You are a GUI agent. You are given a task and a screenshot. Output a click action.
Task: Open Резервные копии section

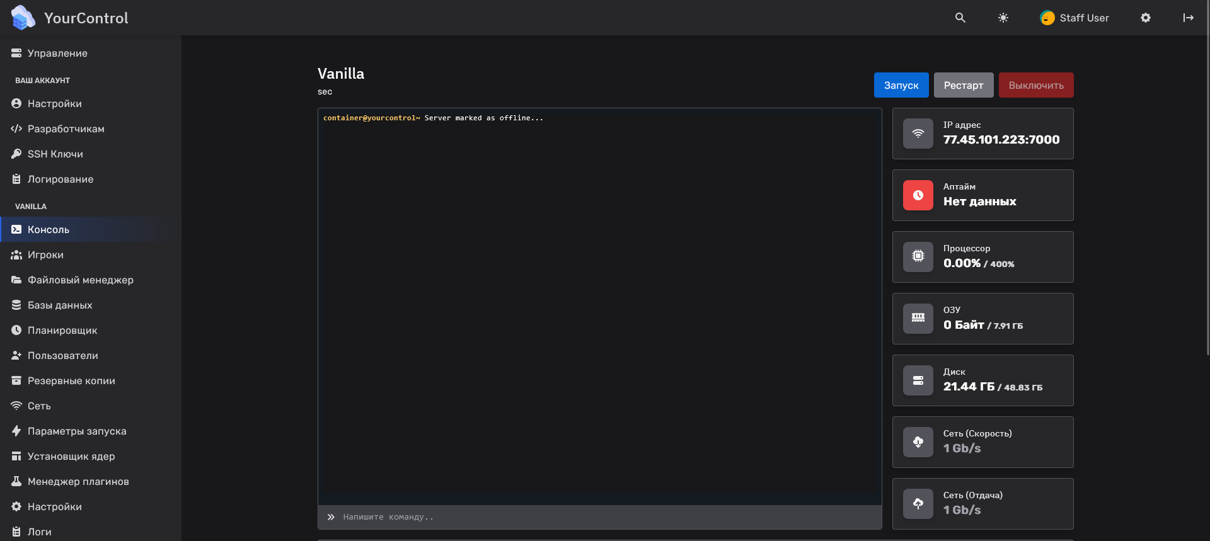[71, 380]
